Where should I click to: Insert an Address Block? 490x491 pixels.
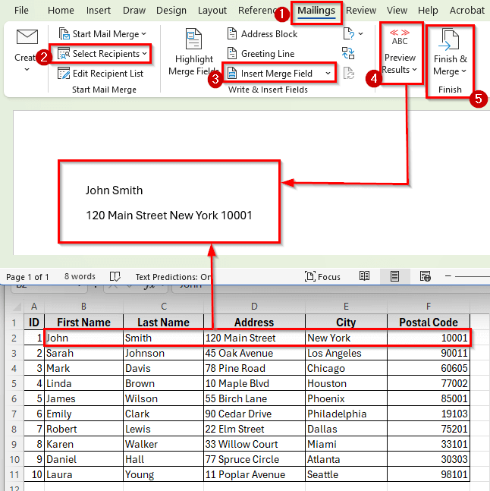point(262,34)
